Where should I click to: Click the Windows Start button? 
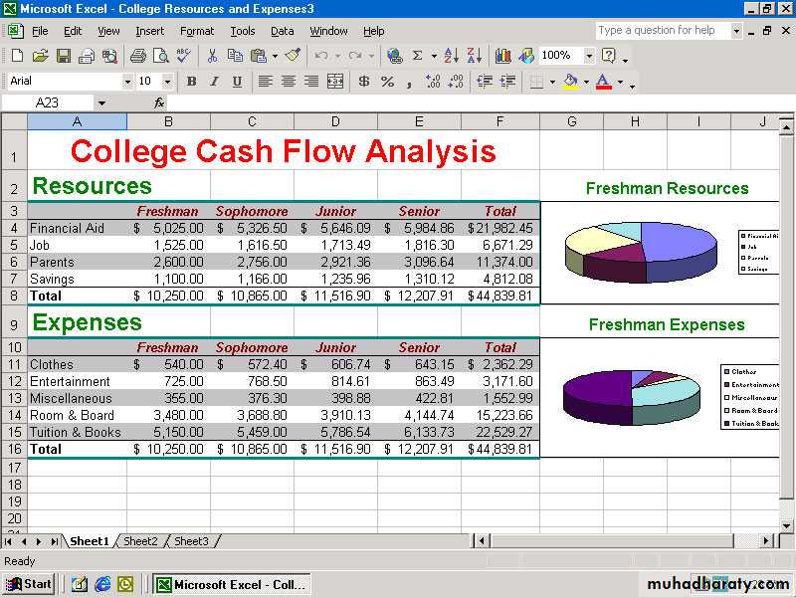[30, 584]
